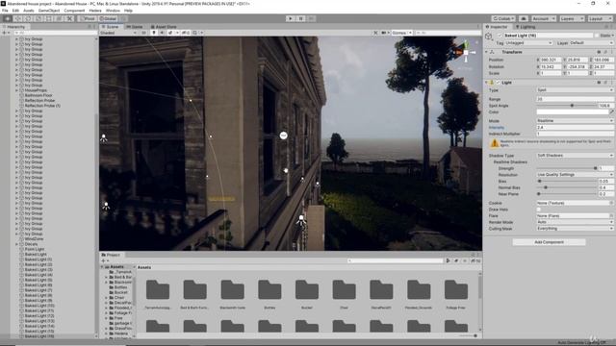The width and height of the screenshot is (616, 346).
Task: Toggle scene effects icon in Scene toolbar
Action: (170, 33)
